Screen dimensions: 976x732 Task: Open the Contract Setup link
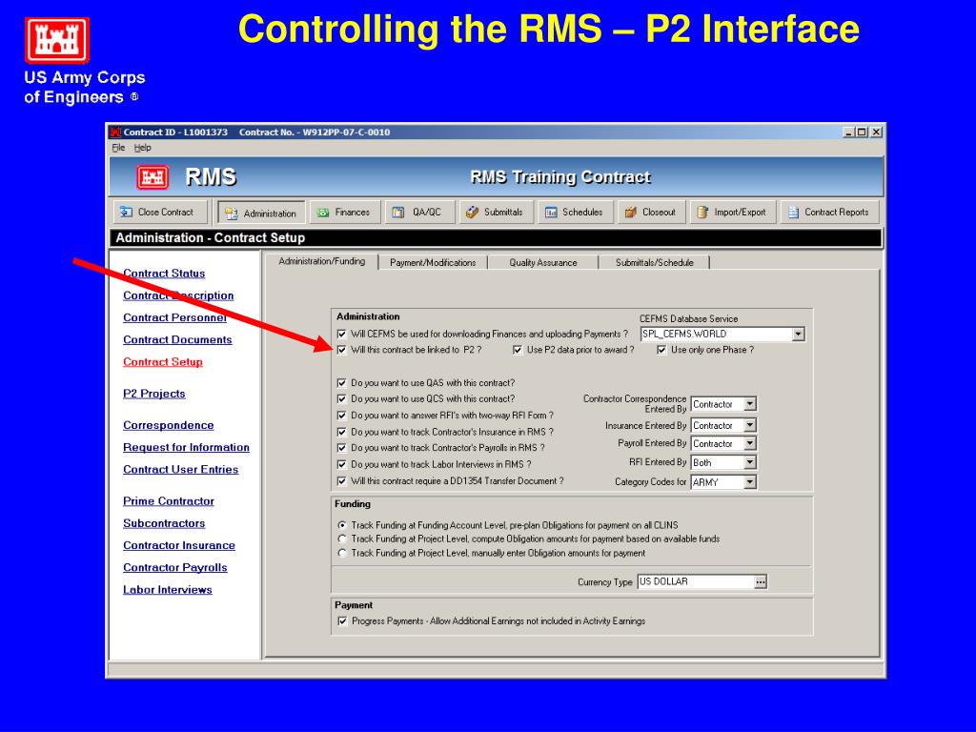point(162,361)
